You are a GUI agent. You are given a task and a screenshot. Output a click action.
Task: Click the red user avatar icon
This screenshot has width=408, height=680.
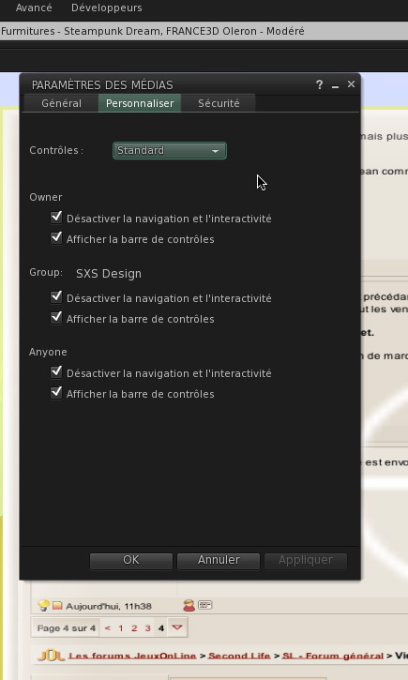[x=189, y=605]
